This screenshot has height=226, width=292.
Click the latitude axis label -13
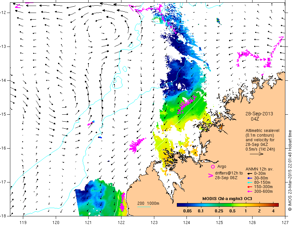[x=4, y=47]
